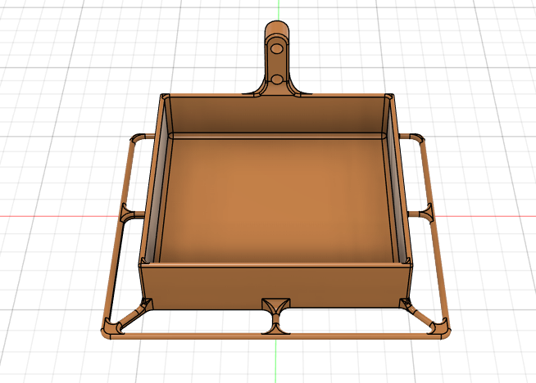The width and height of the screenshot is (536, 383).
Task: Select the grey right inner side wall
Action: (x=397, y=184)
